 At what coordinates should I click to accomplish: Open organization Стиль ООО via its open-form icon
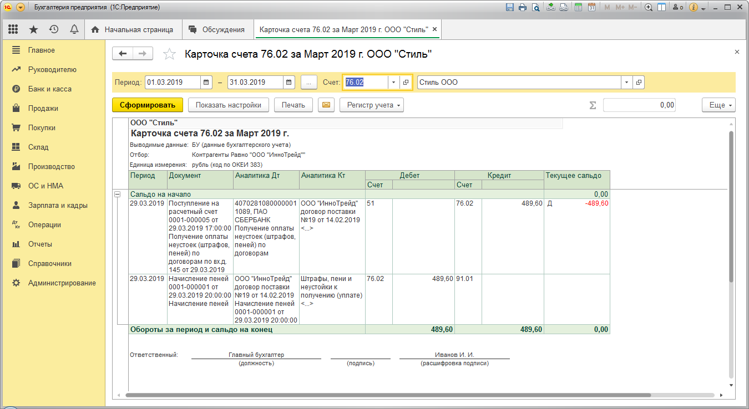click(x=639, y=82)
